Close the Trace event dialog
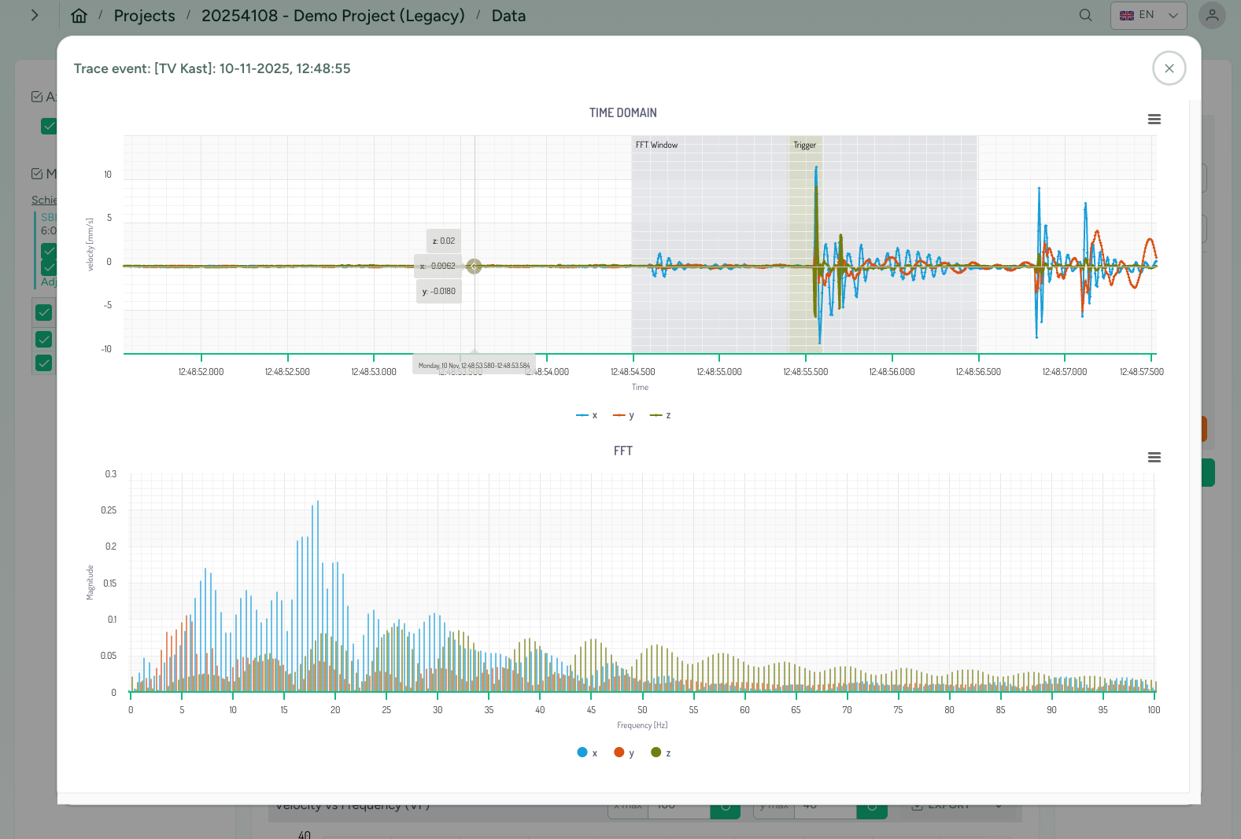 point(1169,68)
